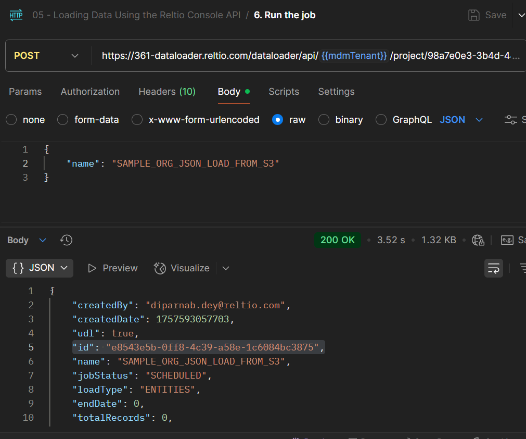Click the Visualize icon button
Viewport: 526px width, 439px height.
pos(160,268)
